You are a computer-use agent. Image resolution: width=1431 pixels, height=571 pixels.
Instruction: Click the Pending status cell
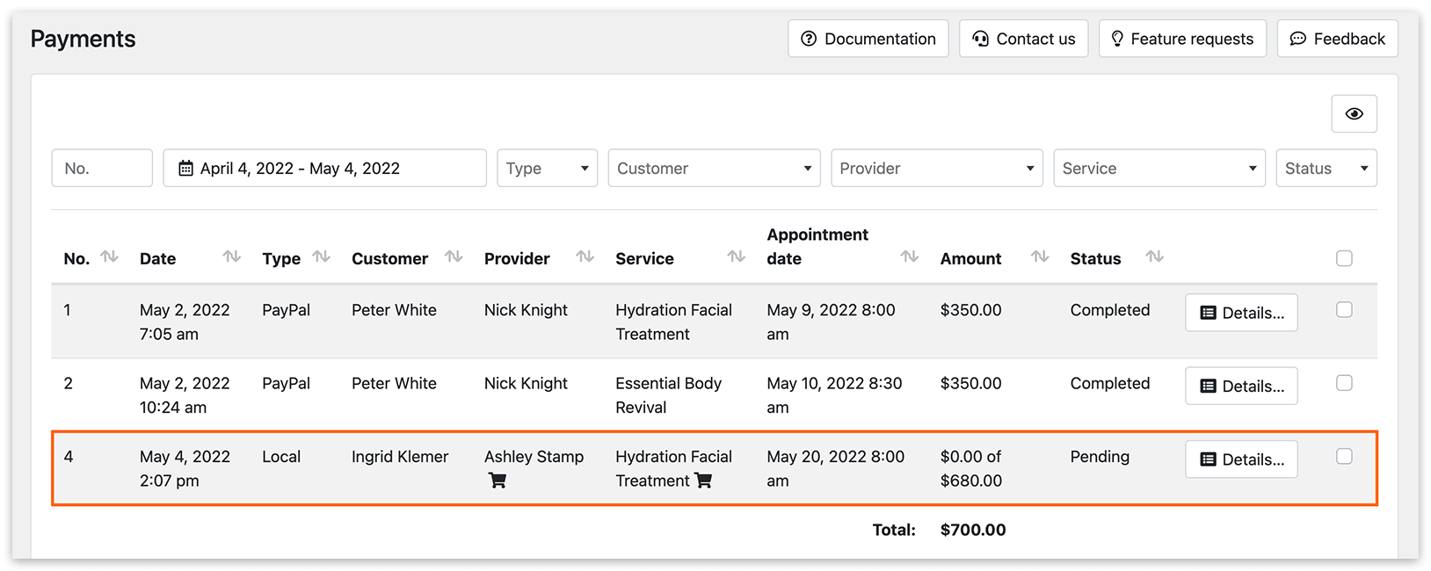1100,457
